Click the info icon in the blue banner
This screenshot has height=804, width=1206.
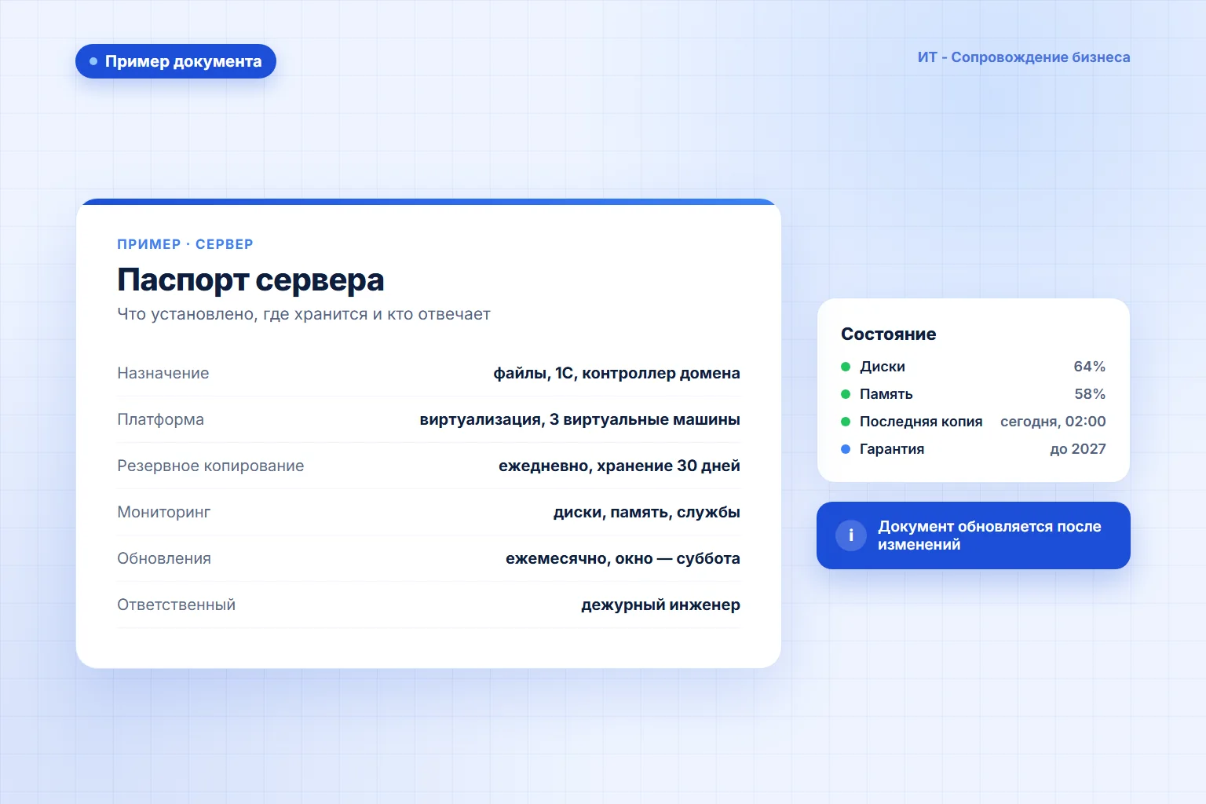[851, 535]
